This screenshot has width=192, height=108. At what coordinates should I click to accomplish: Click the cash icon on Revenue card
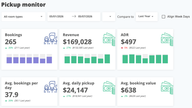pyautogui.click(x=109, y=39)
